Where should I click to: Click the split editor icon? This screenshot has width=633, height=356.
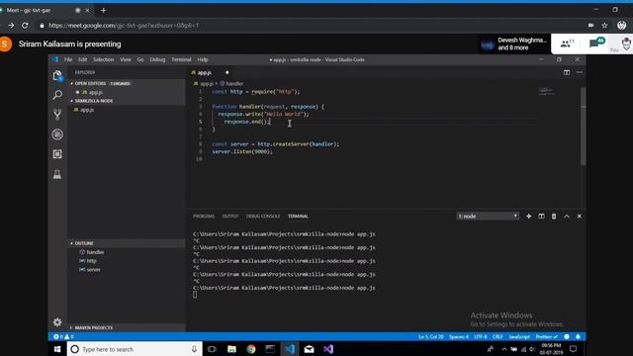tap(567, 72)
